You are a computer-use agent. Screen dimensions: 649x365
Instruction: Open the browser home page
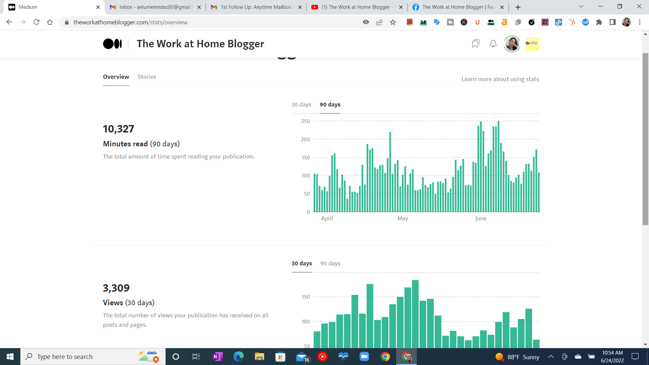coord(50,22)
